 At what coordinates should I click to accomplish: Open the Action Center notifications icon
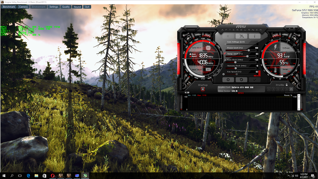(313, 176)
